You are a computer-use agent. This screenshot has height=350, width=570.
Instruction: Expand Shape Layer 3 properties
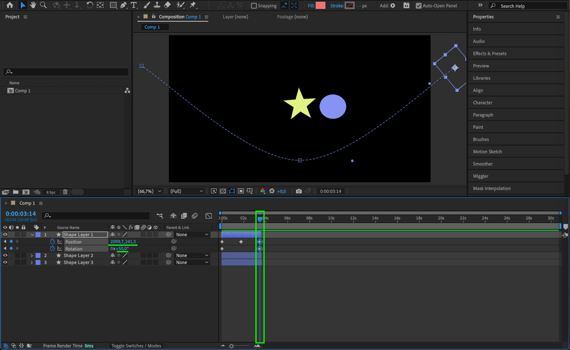click(x=32, y=262)
